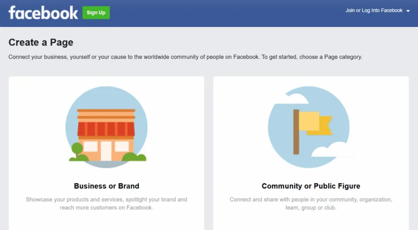Select the flag illustration for Community or Public Figure
Viewport: 418px width, 230px height.
point(311,124)
